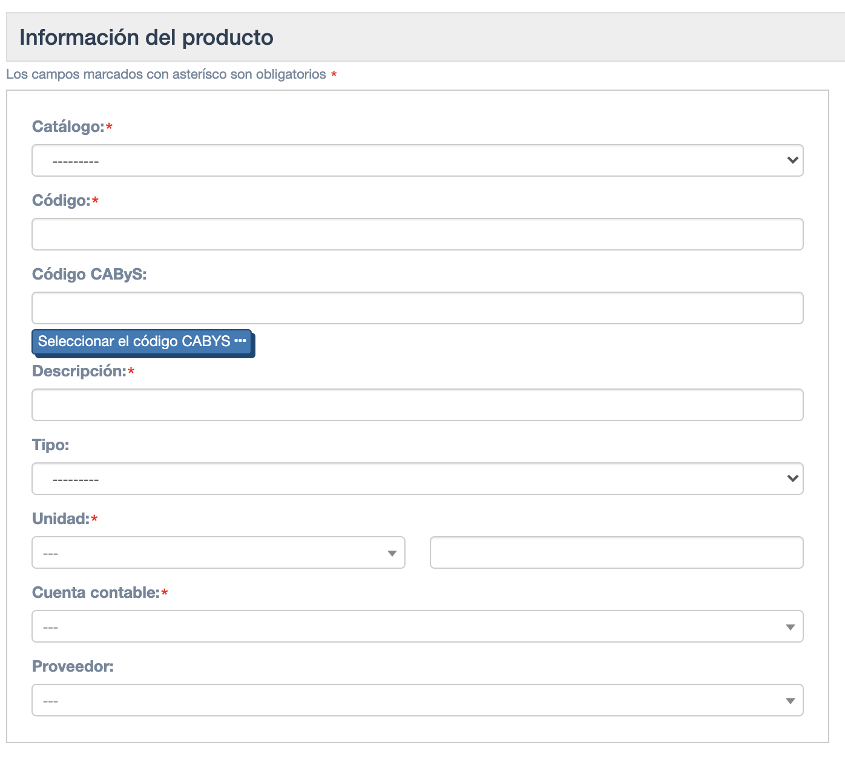Click the arrow on the Cuenta contable field
Screen dimensions: 845x760
tap(791, 626)
